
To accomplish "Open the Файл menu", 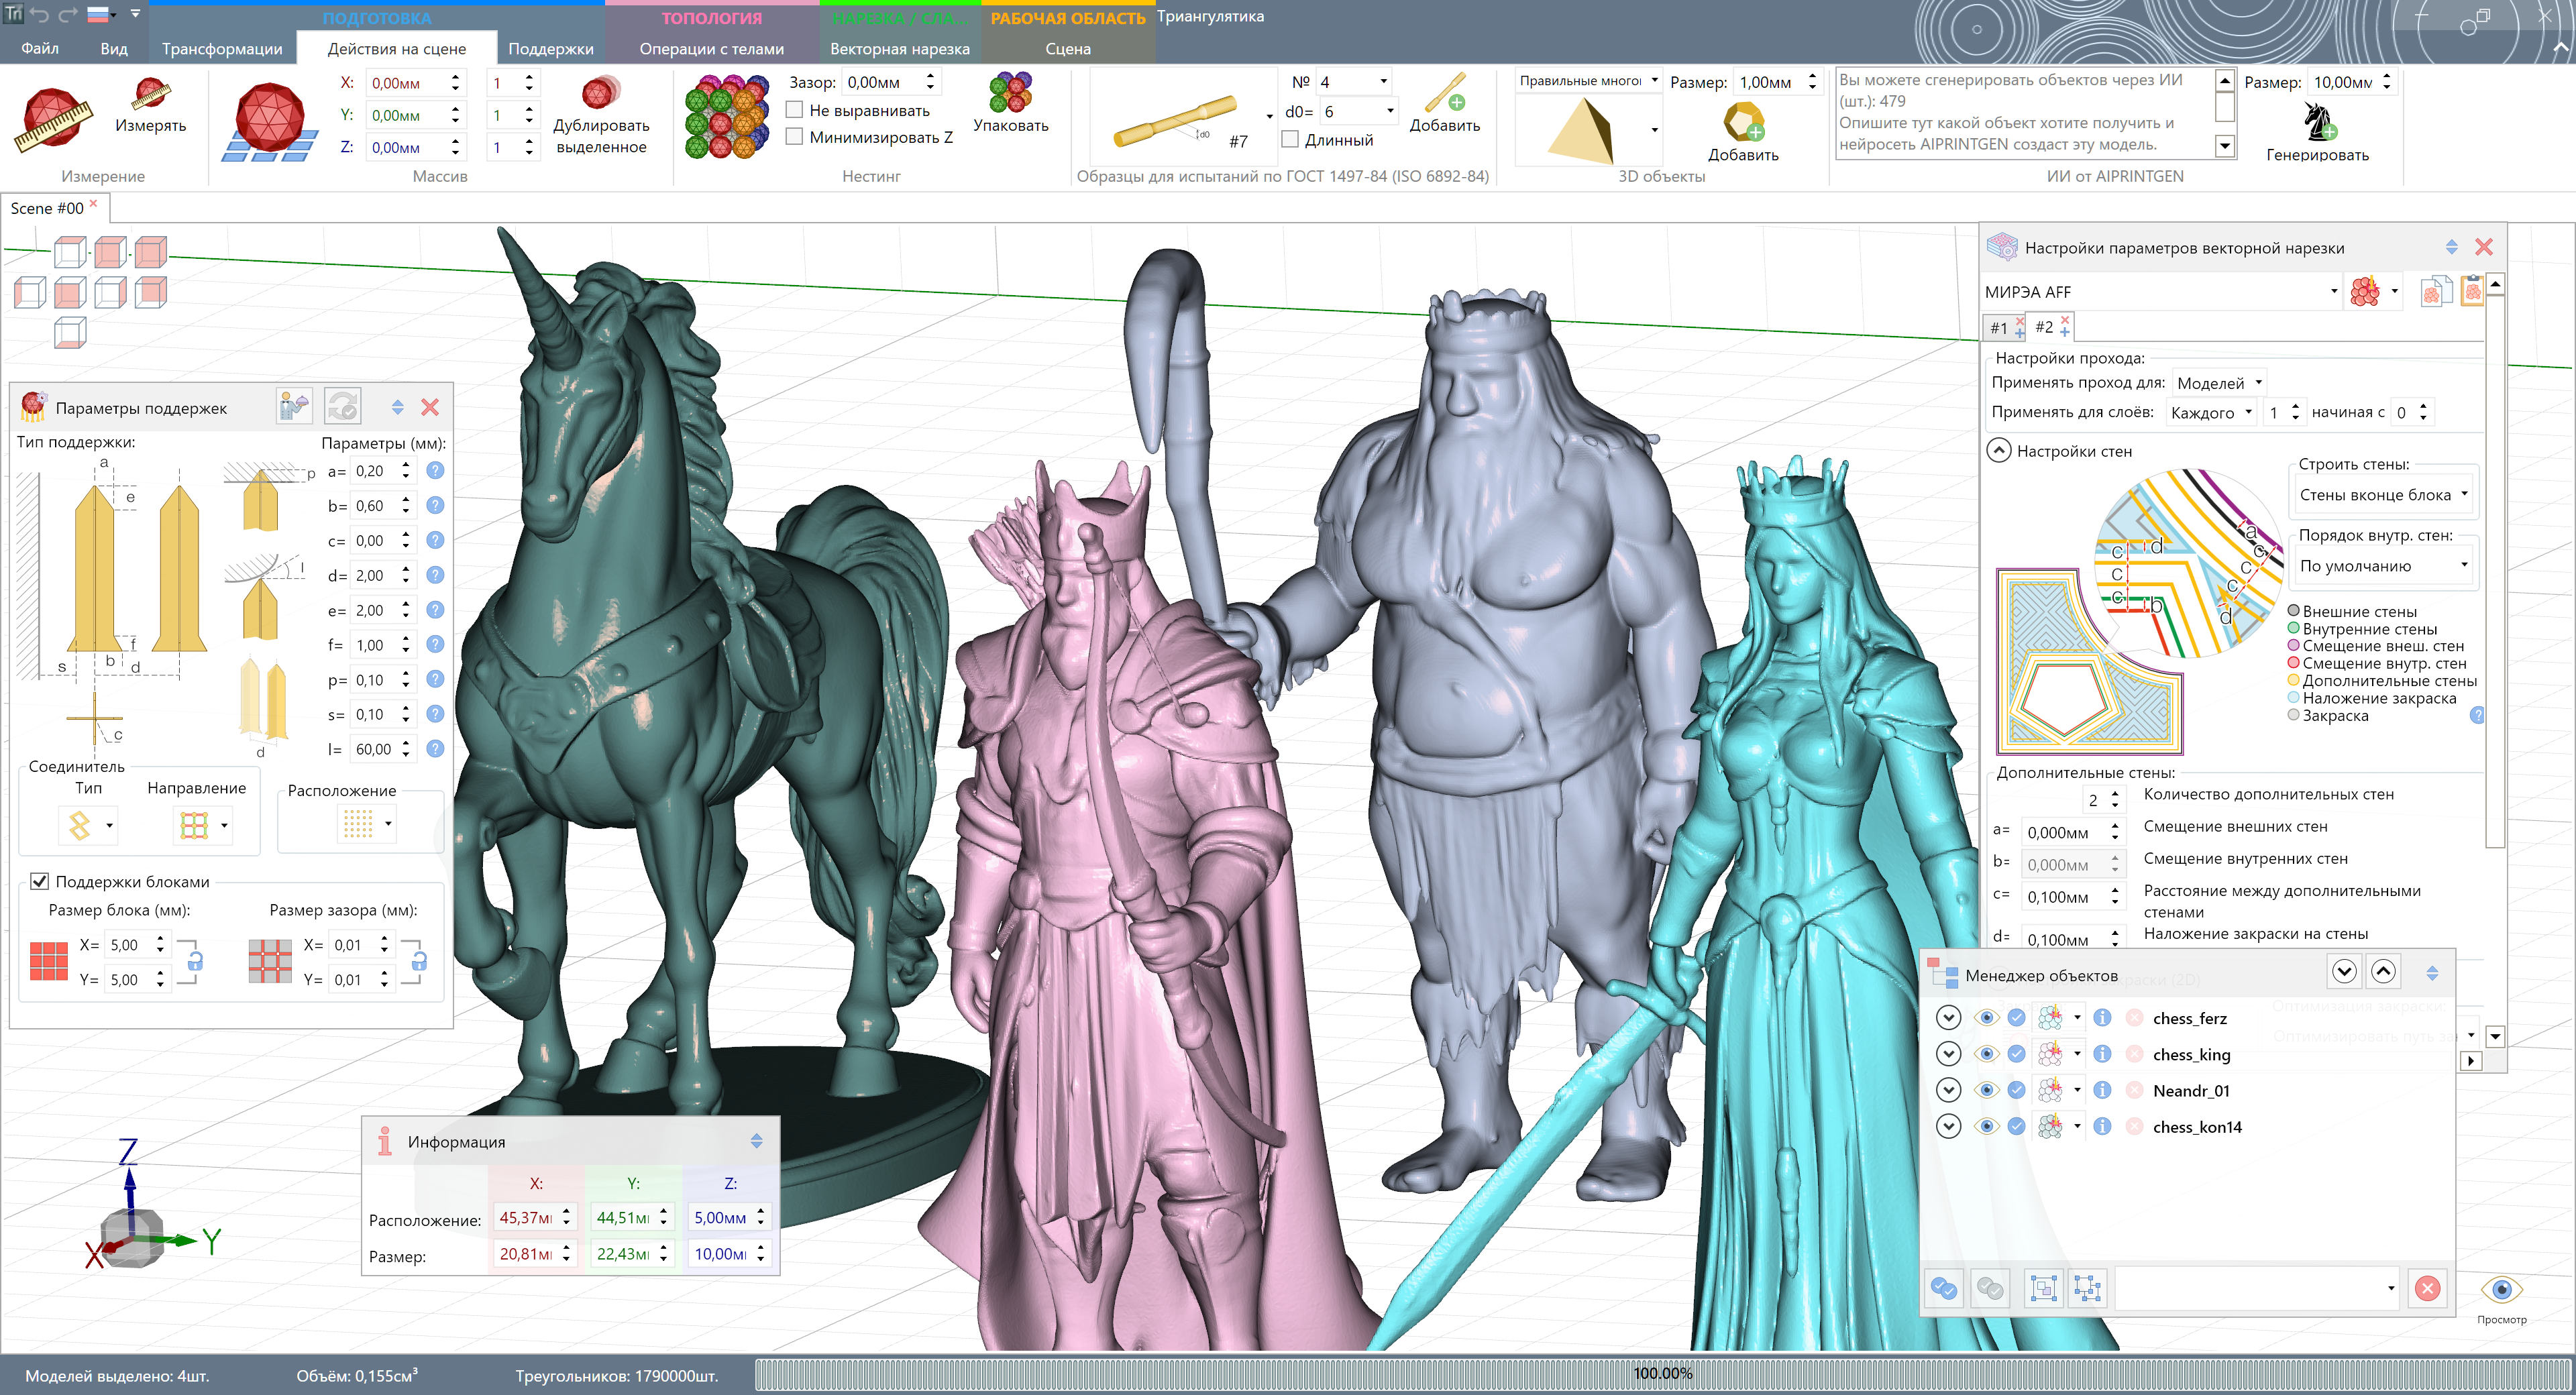I will tap(40, 48).
